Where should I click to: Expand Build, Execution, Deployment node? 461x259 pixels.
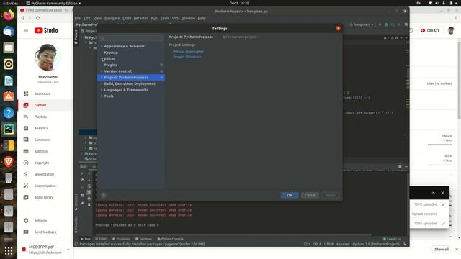(102, 83)
